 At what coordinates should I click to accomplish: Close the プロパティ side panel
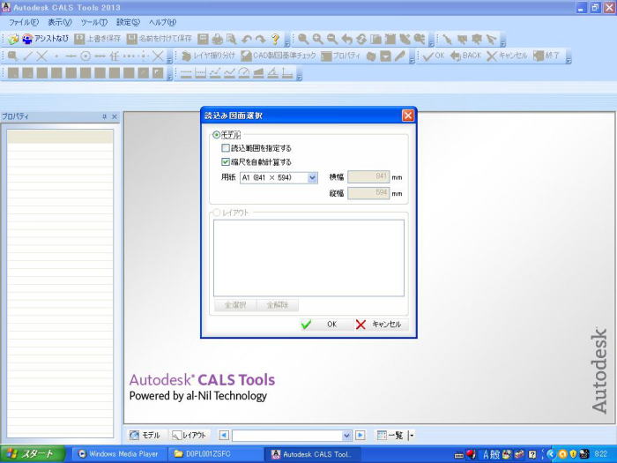(x=115, y=116)
